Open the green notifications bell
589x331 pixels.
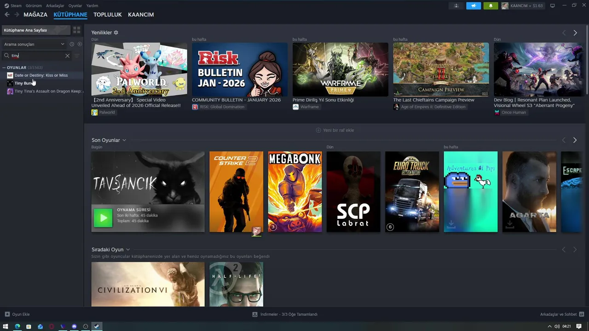491,6
